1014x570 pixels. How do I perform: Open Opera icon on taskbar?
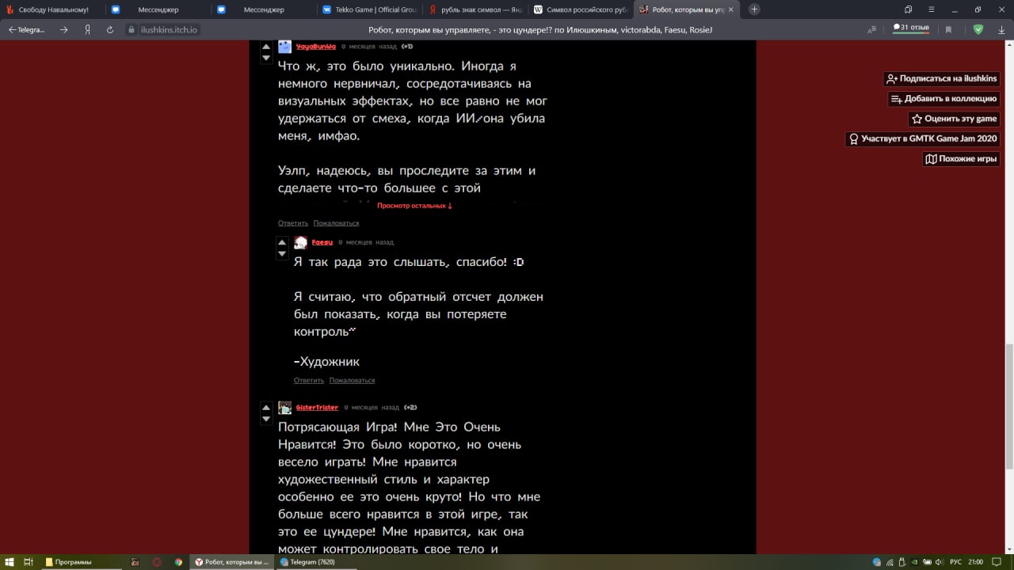(x=157, y=562)
